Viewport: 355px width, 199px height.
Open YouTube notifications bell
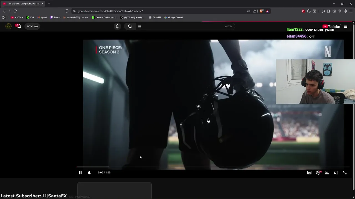point(18,26)
